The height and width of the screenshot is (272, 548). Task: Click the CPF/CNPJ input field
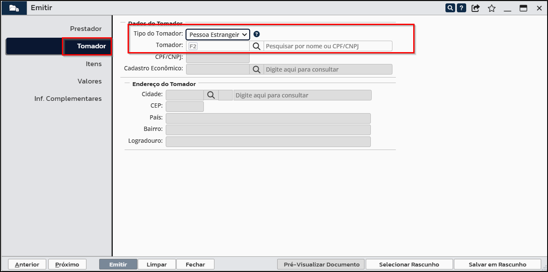click(x=218, y=58)
